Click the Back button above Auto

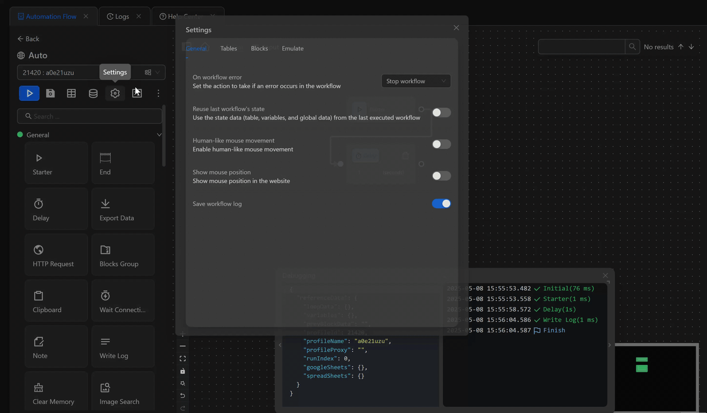[x=28, y=38]
